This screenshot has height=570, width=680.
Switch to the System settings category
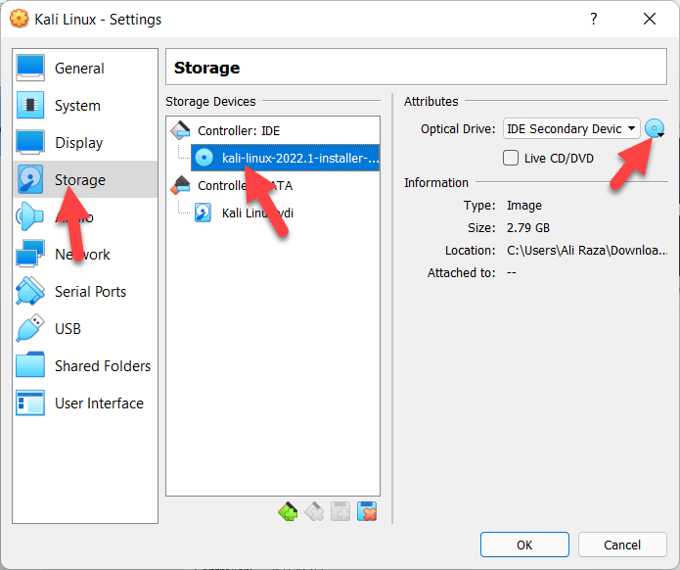(x=77, y=106)
